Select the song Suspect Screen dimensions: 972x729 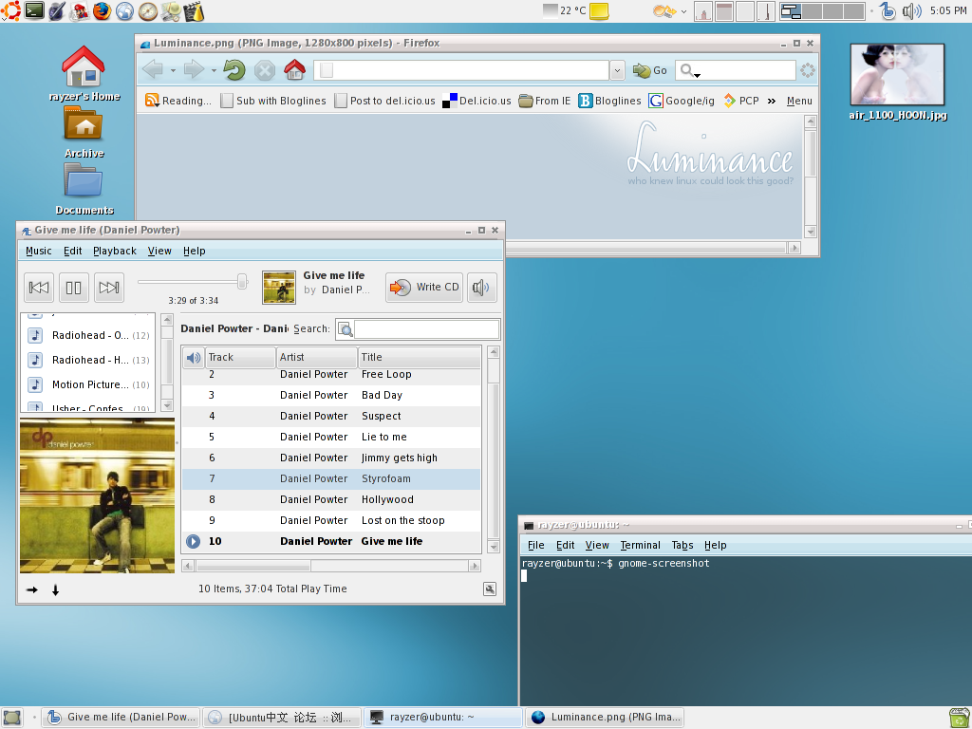point(331,417)
